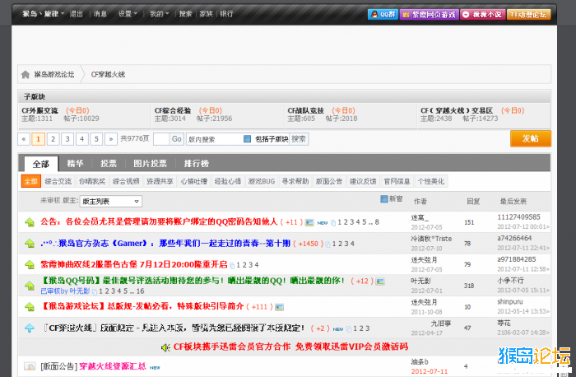
Task: Open the 71动漫论坛 header button
Action: 528,14
